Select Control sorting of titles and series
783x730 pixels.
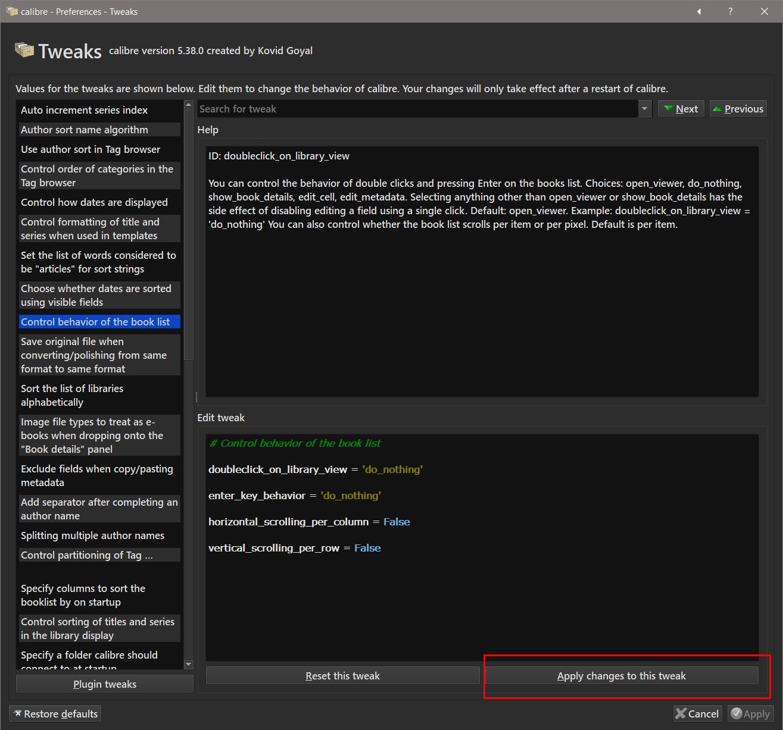point(99,629)
